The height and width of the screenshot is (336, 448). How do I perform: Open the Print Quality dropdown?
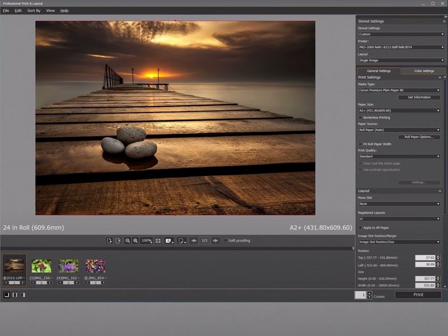pos(399,156)
